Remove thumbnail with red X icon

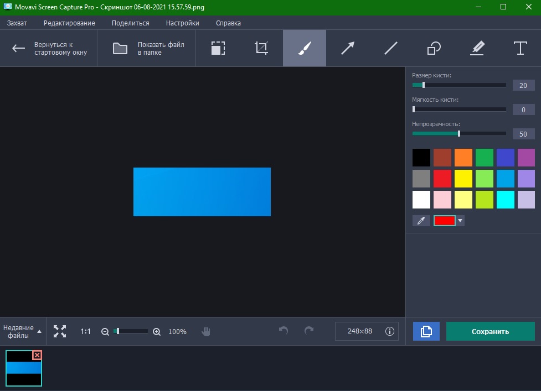(37, 355)
